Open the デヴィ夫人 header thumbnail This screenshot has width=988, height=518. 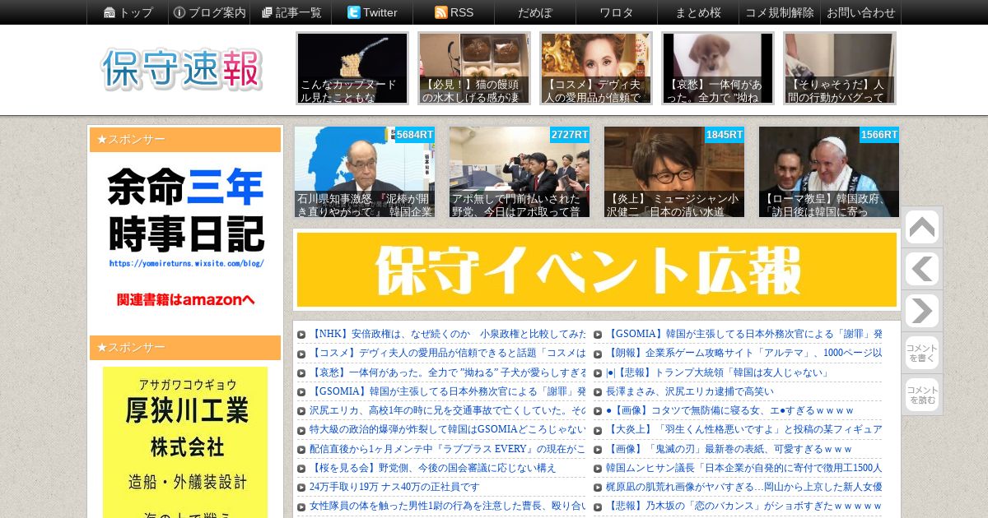tap(596, 68)
